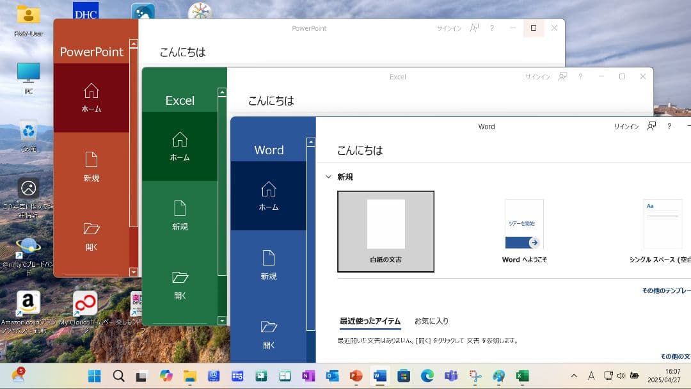
Task: Expand hidden icons in the system tray
Action: [574, 376]
